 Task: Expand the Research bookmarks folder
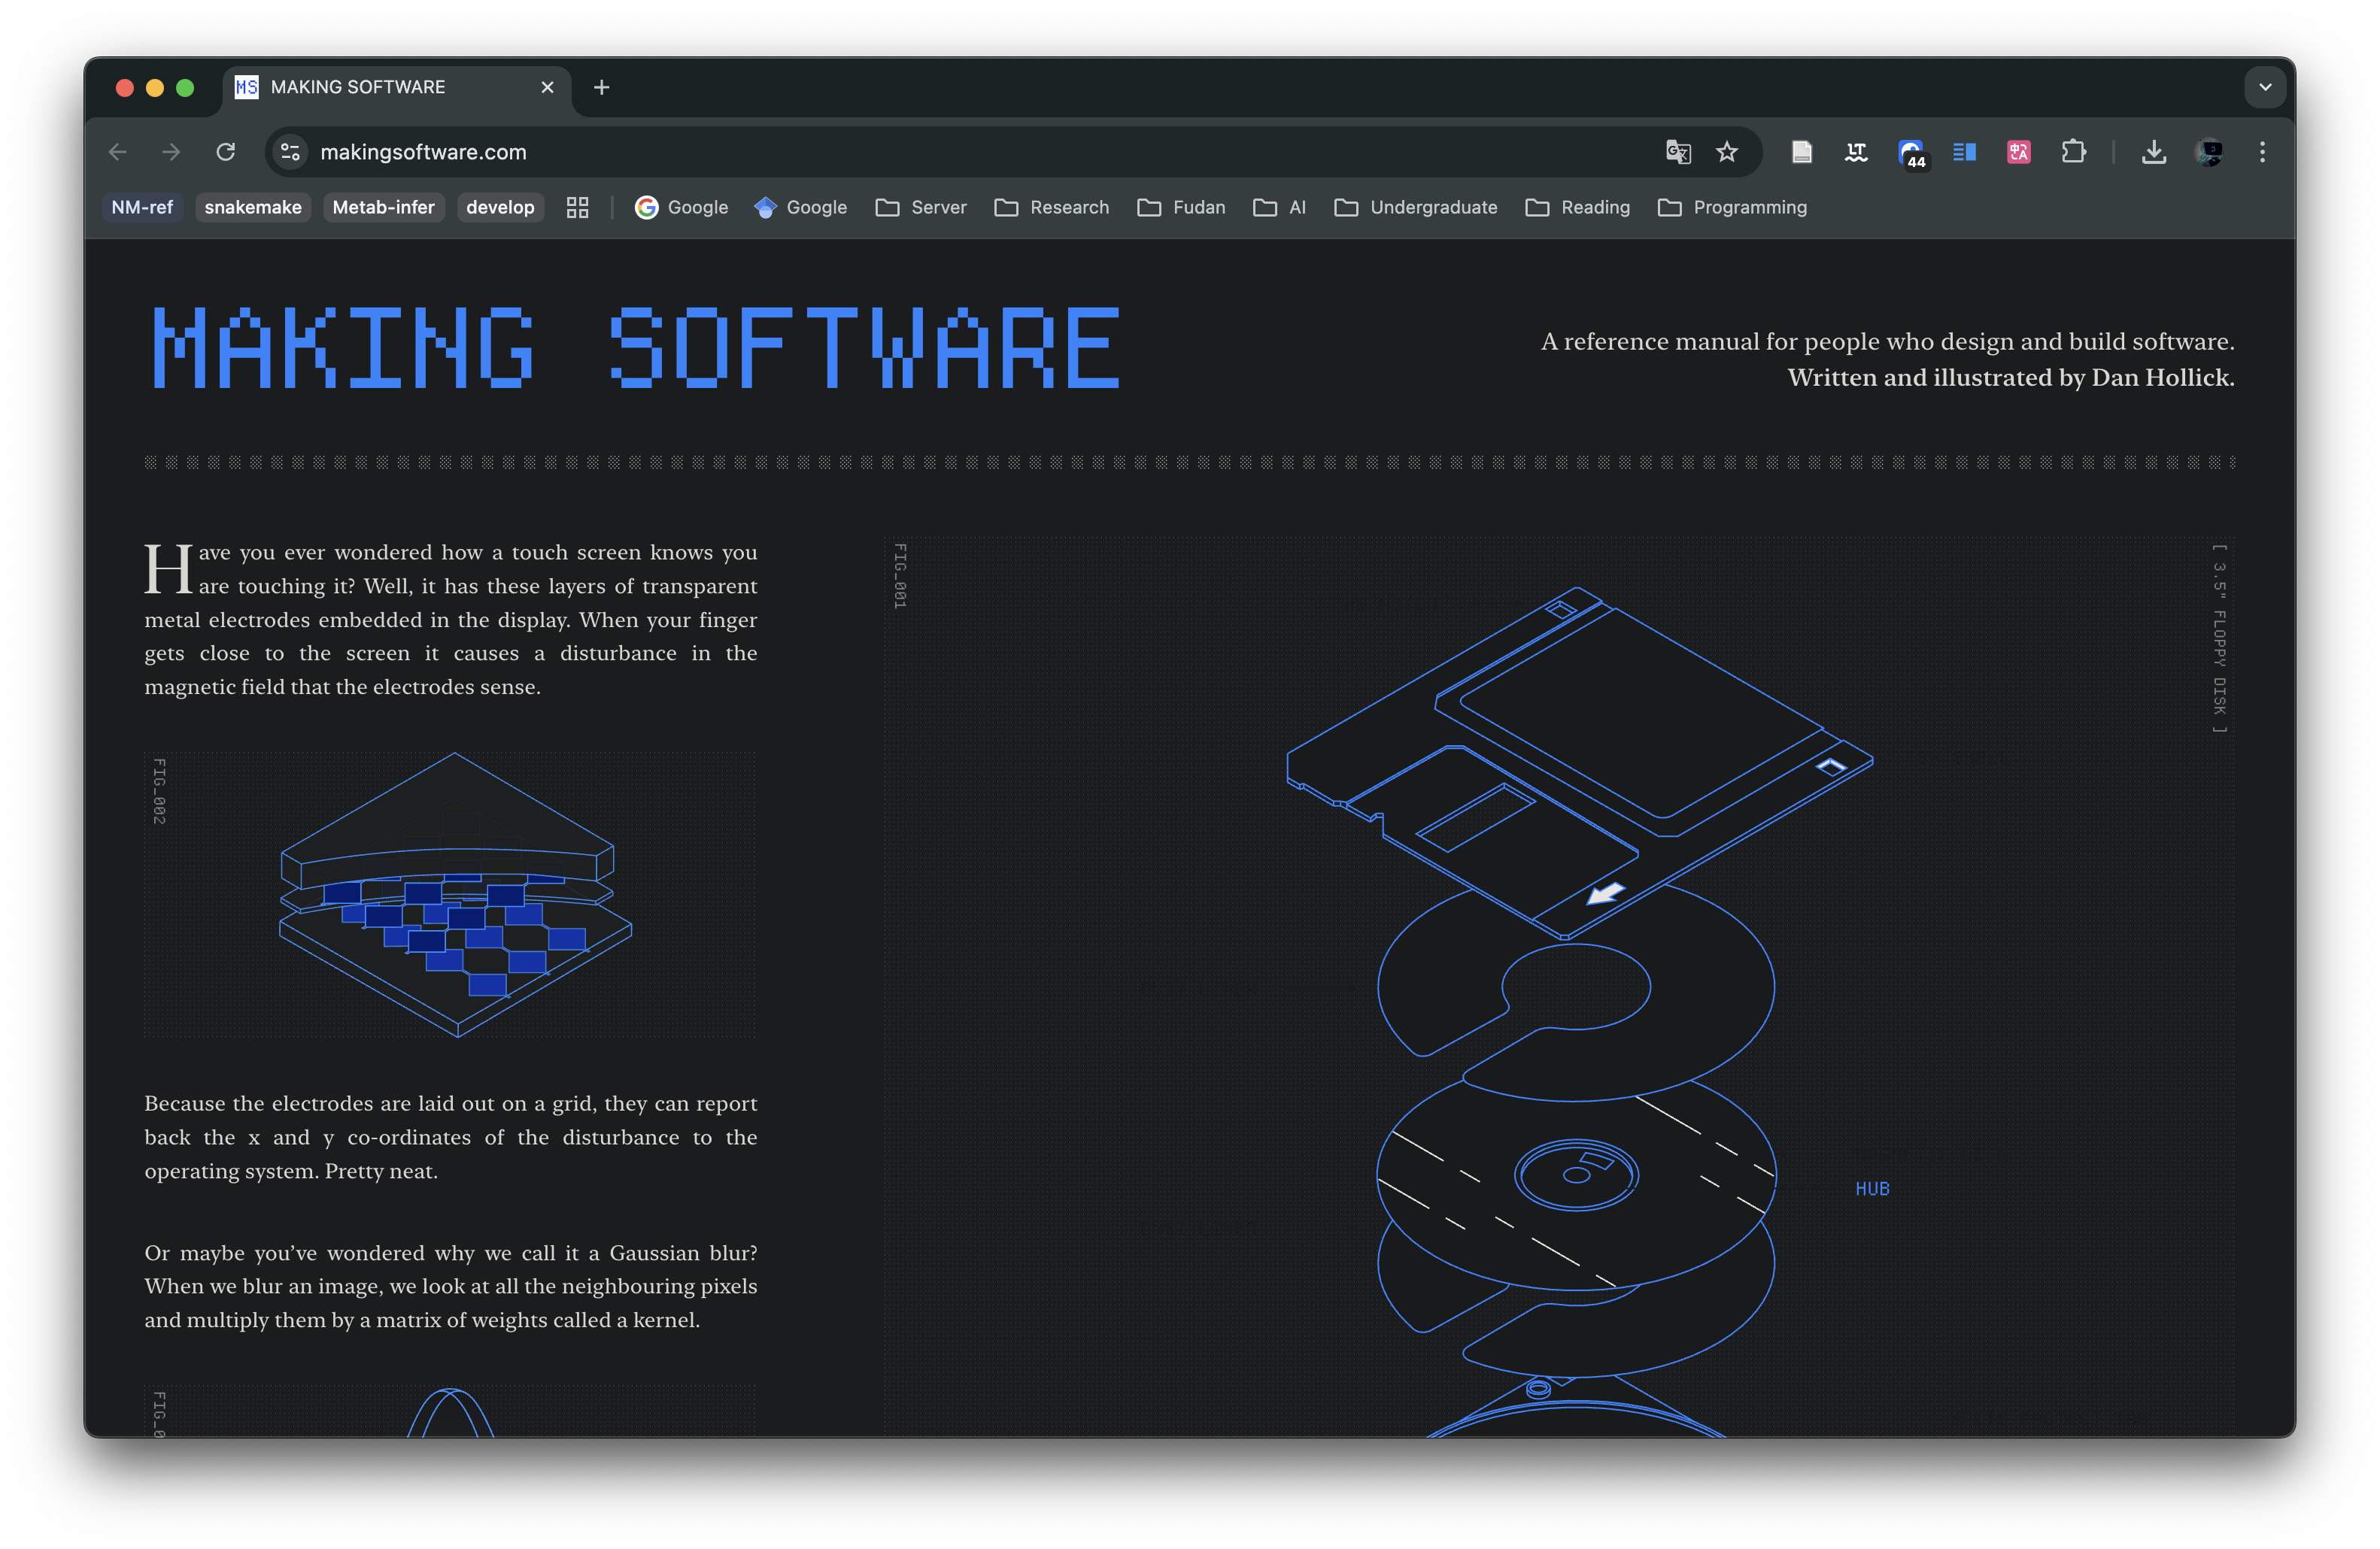1052,207
